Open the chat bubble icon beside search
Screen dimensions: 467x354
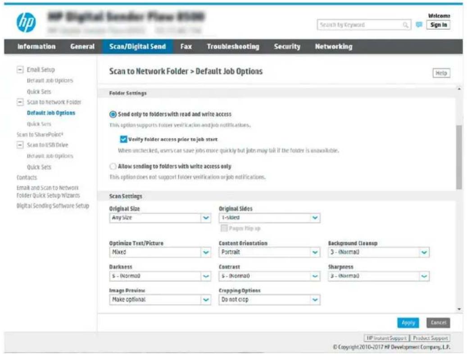(x=419, y=25)
